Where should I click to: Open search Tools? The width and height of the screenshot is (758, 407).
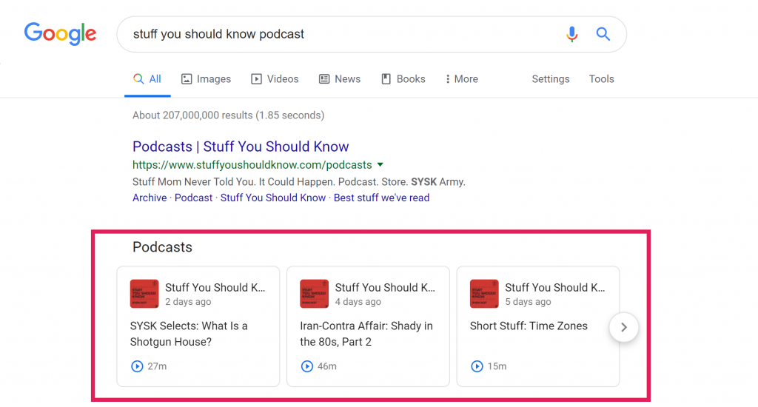(601, 78)
